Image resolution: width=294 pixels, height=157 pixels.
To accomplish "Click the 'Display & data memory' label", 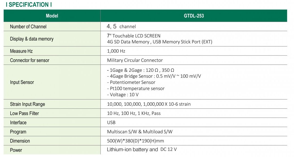I will tap(32, 39).
